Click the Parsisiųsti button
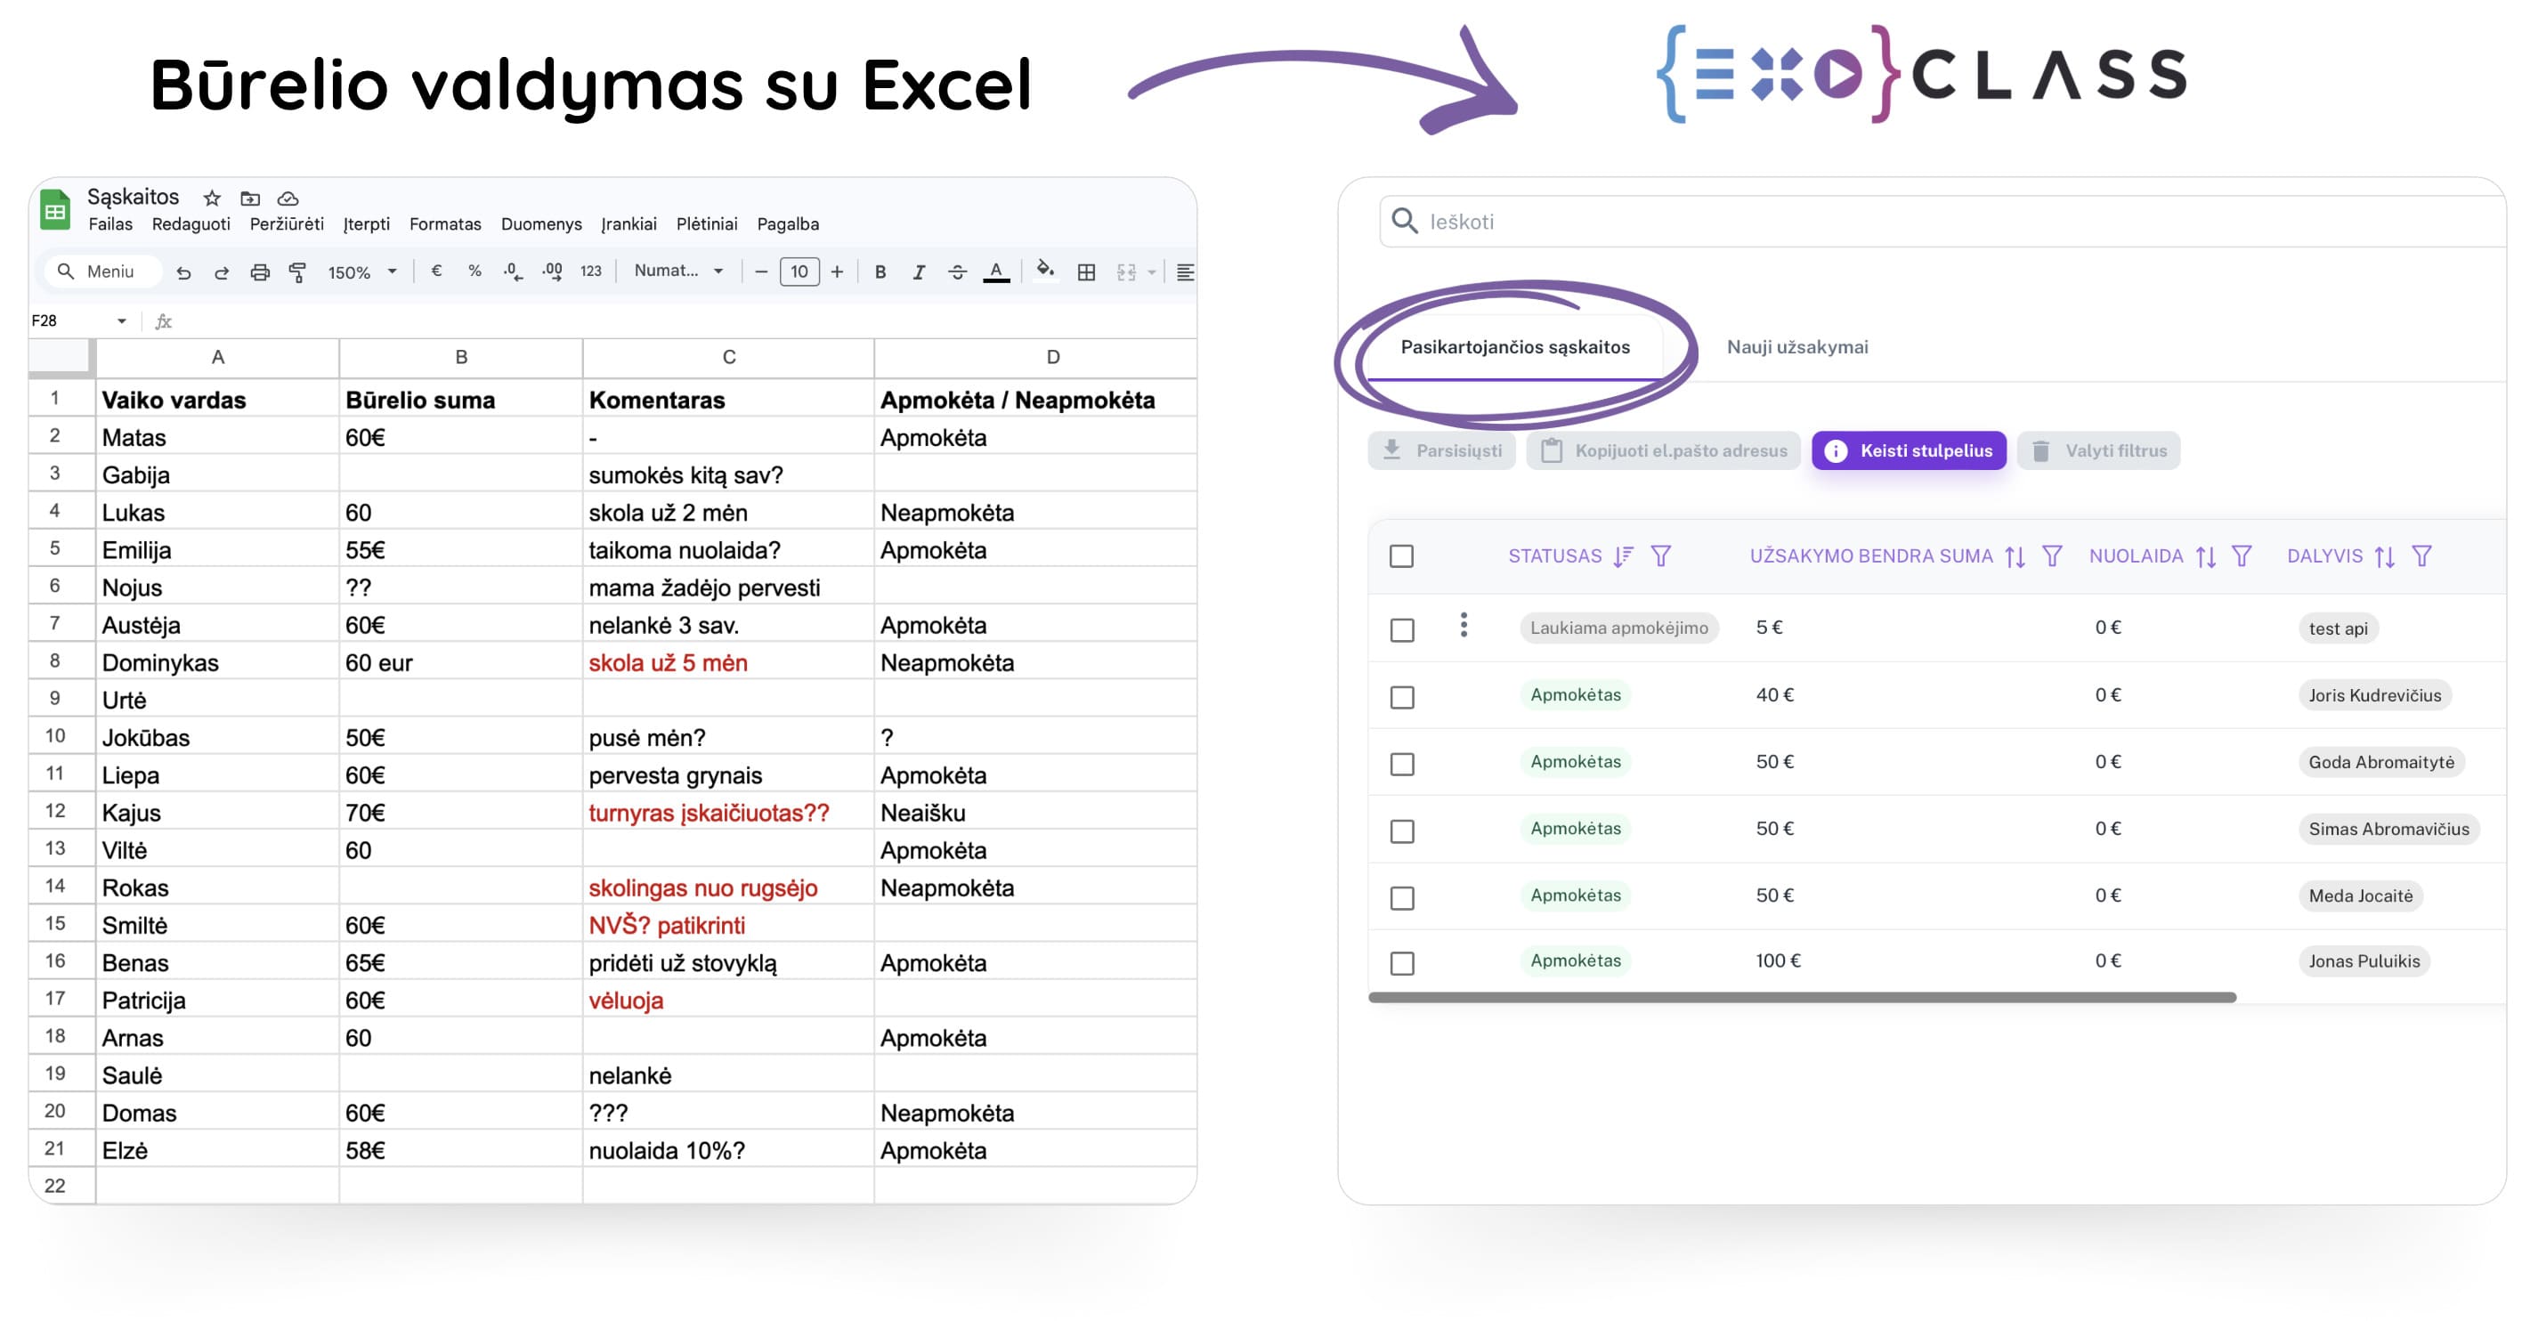 click(x=1442, y=450)
